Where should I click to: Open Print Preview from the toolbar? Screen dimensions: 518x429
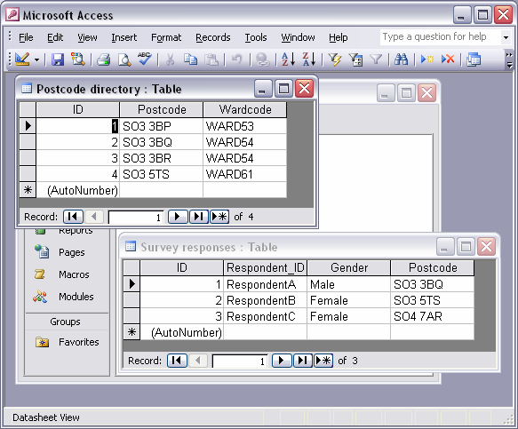point(124,60)
